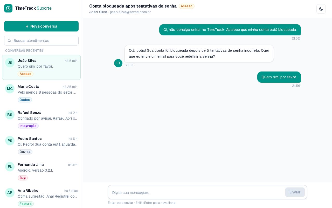Click the 21:53 message timestamp
This screenshot has height=208, width=332.
[x=129, y=65]
